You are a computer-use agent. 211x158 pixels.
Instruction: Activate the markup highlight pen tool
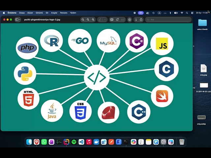pos(100,20)
